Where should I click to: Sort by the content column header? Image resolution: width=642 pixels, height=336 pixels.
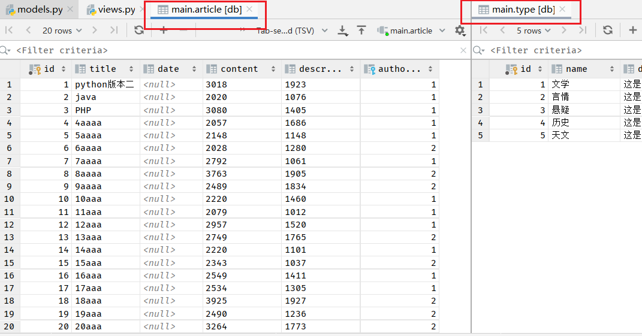tap(242, 69)
